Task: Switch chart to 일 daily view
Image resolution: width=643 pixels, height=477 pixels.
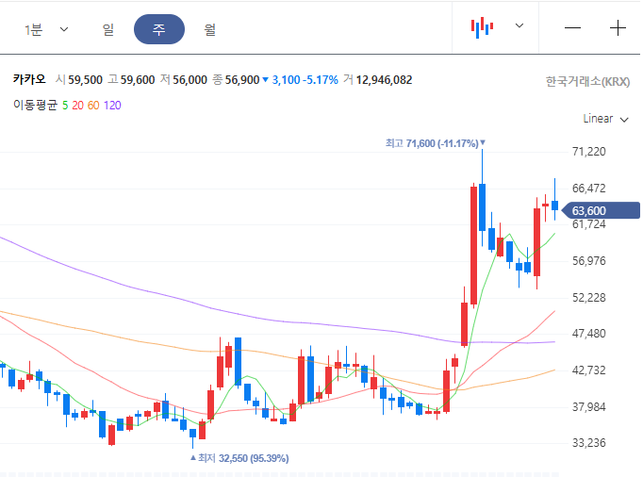Action: pos(108,29)
